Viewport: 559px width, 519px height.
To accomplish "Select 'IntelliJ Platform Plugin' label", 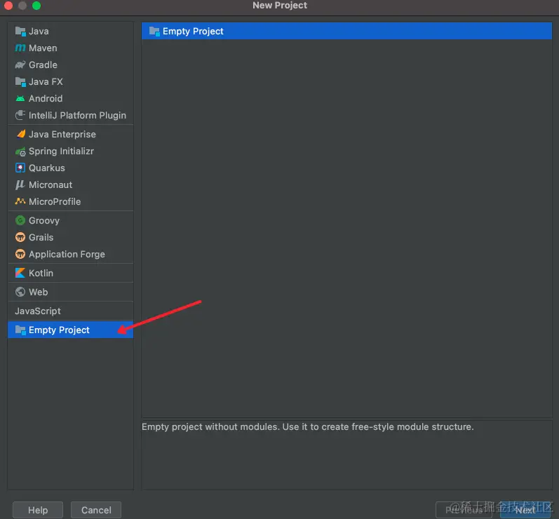I will [x=77, y=115].
